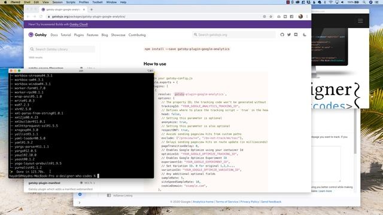The image size is (383, 215).
Task: Open the Plugins nav link
Action: pos(78,35)
